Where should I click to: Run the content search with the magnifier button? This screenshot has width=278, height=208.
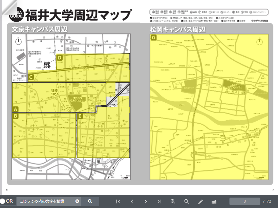(x=90, y=201)
